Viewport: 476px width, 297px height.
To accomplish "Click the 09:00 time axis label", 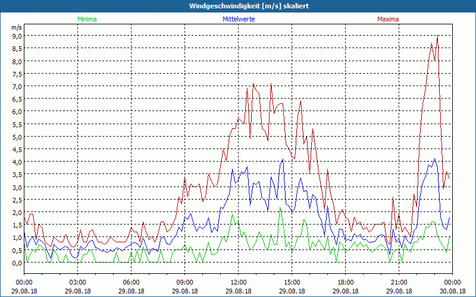I will coord(185,283).
